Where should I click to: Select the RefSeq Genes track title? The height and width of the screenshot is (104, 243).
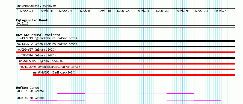(x=28, y=88)
